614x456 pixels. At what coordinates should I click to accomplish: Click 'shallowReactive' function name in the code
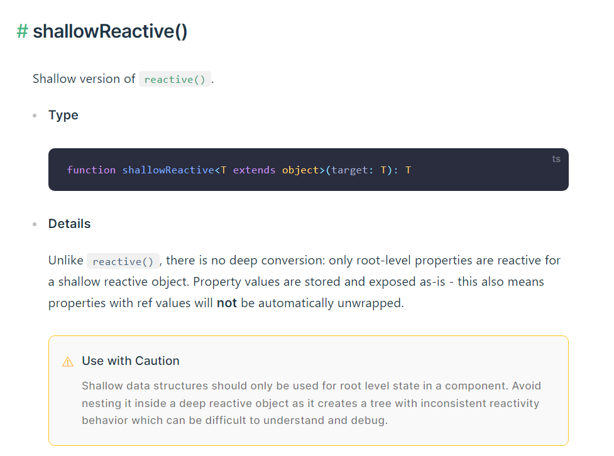168,170
